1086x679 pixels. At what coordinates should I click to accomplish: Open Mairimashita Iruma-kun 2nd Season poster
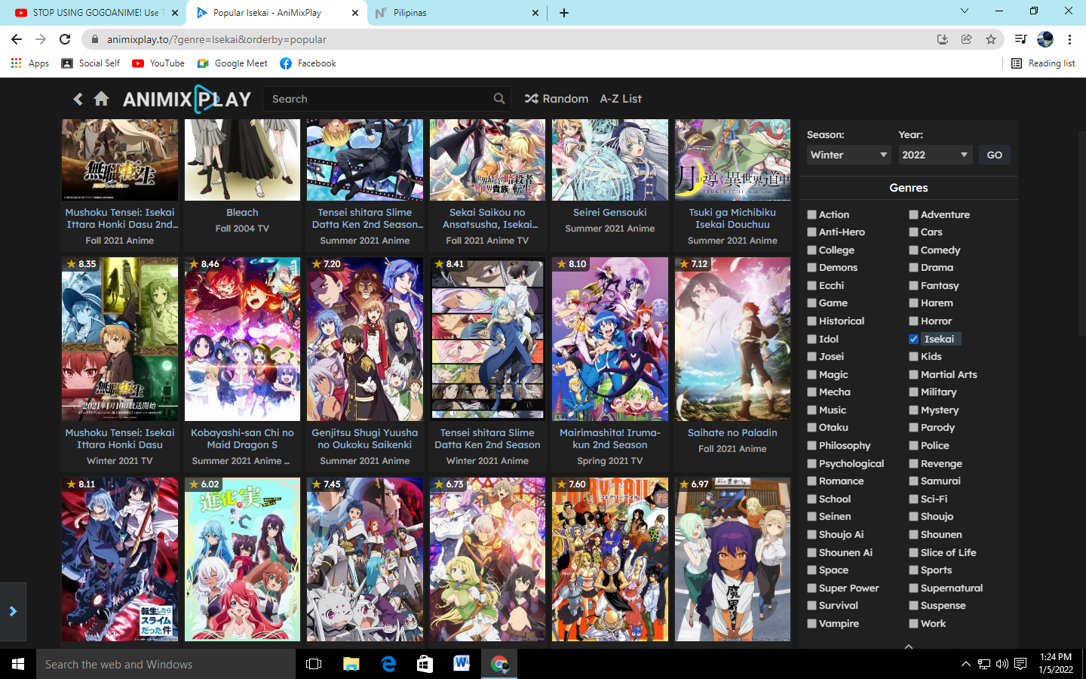[610, 339]
